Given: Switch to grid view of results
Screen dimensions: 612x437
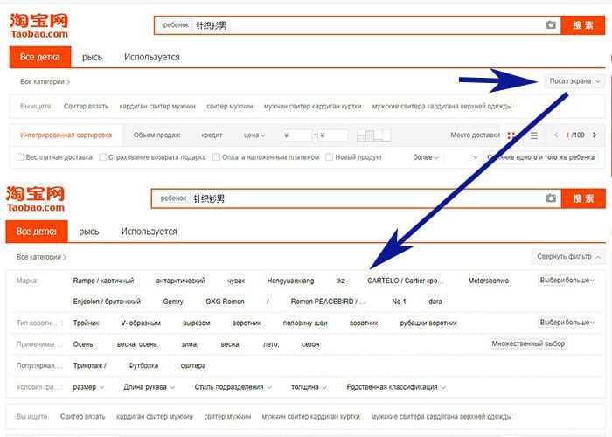Looking at the screenshot, I should pyautogui.click(x=510, y=135).
